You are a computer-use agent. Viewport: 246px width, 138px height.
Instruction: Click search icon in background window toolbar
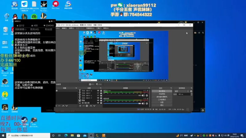(203, 33)
